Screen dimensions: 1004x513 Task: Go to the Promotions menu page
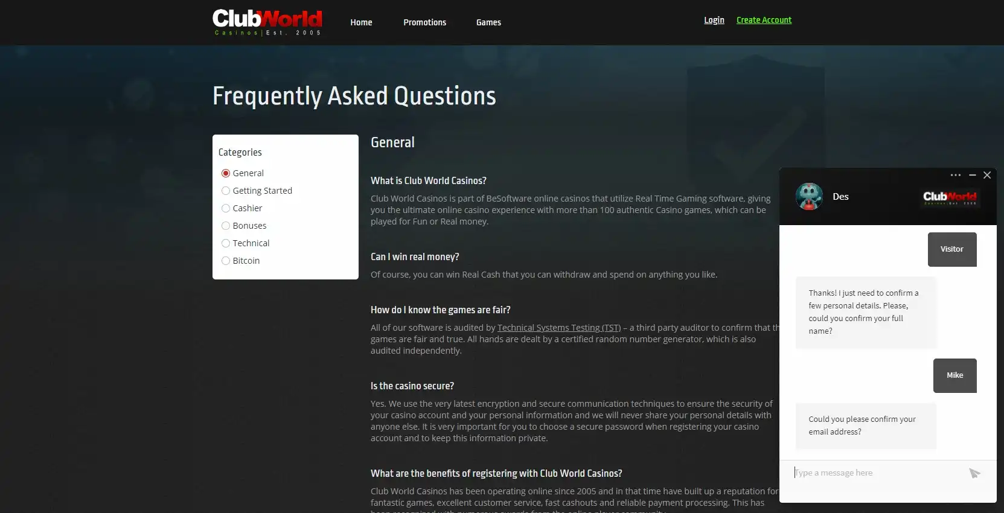(x=424, y=22)
